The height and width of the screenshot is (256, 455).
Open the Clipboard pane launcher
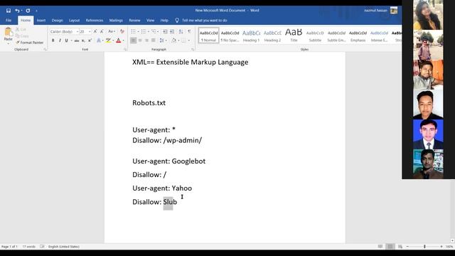(45, 50)
